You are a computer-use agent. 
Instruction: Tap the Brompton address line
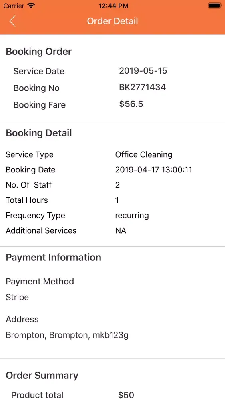[x=67, y=335]
